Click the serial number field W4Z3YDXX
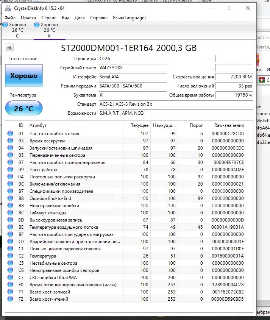 pos(133,68)
